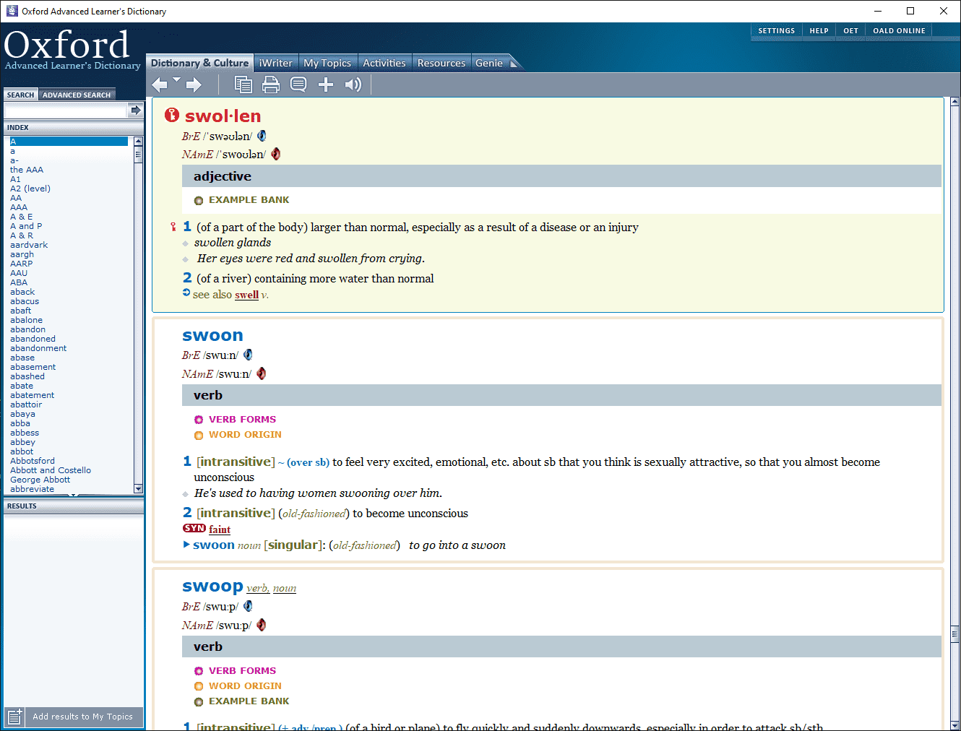Expand EXAMPLE BANK under swollen
Screen dimensions: 961x731
click(x=249, y=200)
